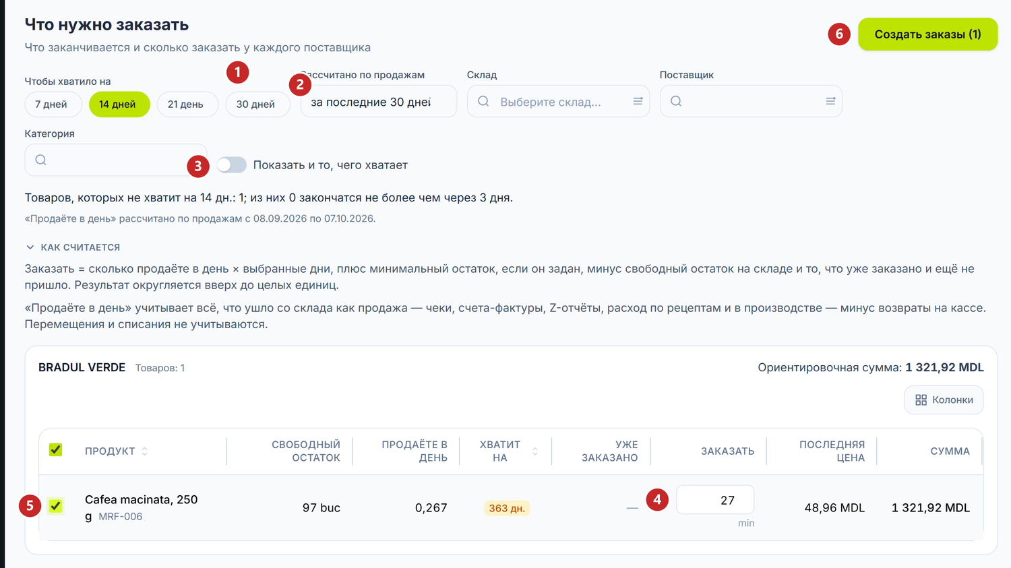Edit the Заказать quantity field showing 27

pos(715,500)
